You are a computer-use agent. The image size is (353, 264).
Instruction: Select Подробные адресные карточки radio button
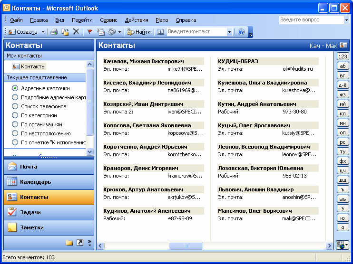15,97
